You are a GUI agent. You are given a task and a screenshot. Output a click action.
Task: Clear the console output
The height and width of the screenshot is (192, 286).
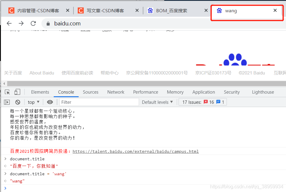[18, 102]
